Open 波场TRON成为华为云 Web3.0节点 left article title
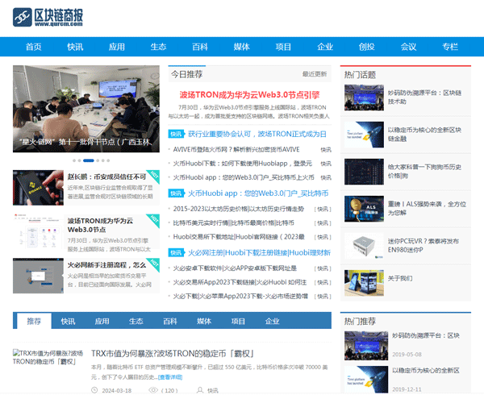 tap(100, 225)
